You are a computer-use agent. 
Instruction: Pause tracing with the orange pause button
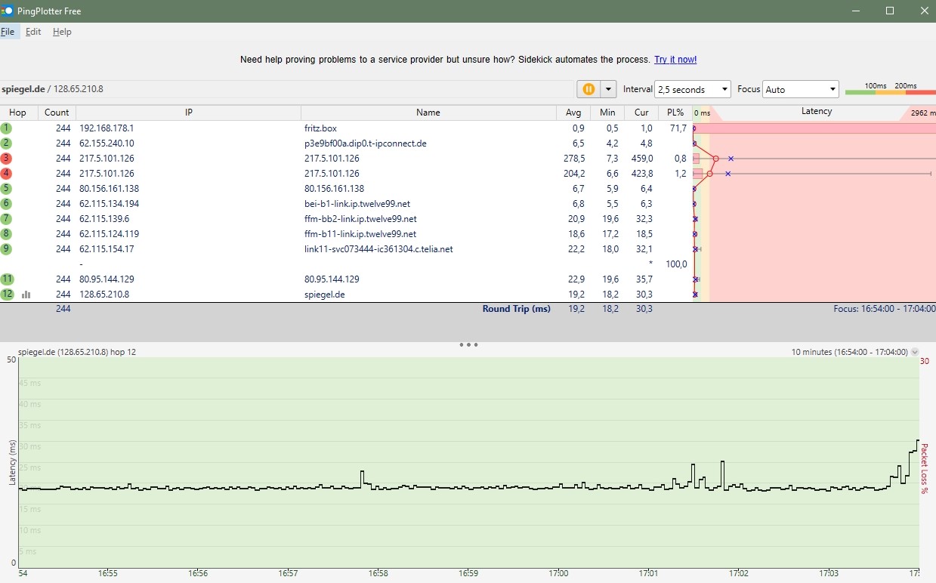[x=588, y=89]
